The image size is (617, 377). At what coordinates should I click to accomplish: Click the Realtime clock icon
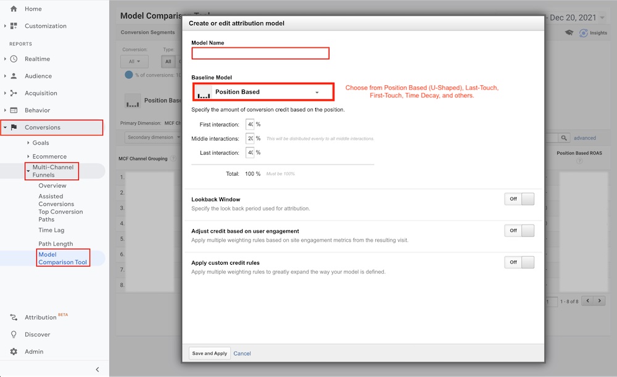[x=14, y=59]
